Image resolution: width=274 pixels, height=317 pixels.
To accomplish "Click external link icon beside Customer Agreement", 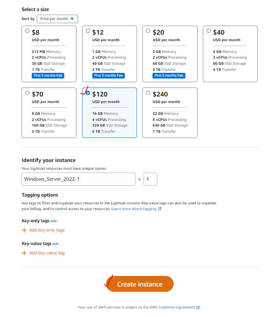I will pos(198,307).
